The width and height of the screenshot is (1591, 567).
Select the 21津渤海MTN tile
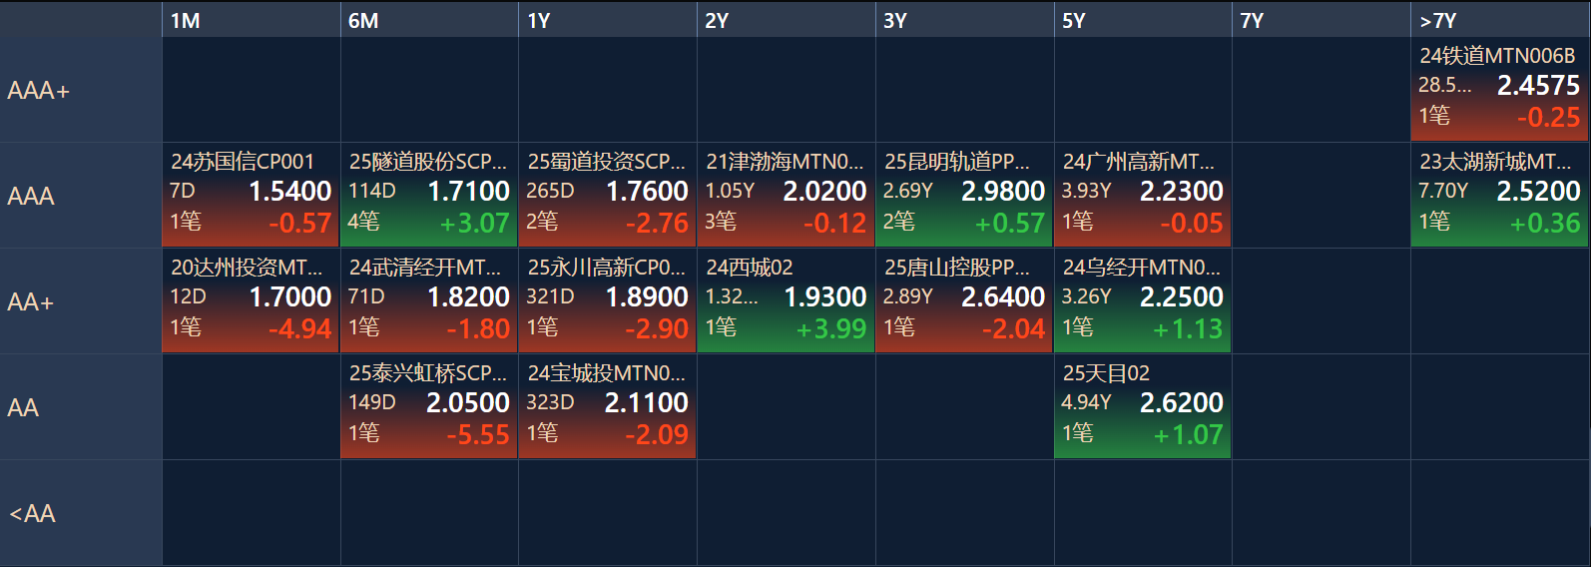pyautogui.click(x=786, y=196)
